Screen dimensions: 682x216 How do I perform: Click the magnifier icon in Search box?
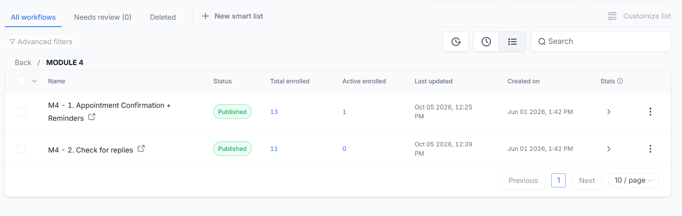[542, 42]
